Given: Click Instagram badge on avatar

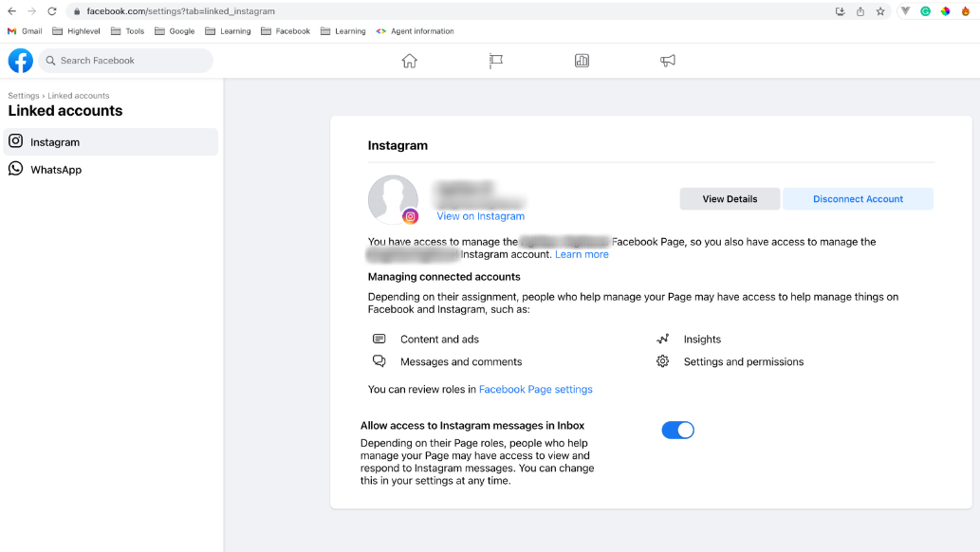Looking at the screenshot, I should click(410, 216).
